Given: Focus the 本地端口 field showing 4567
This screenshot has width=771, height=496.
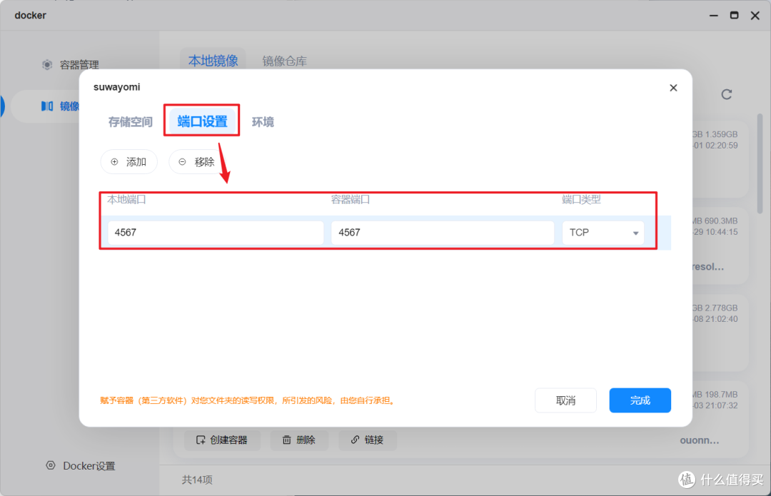Looking at the screenshot, I should pos(216,233).
